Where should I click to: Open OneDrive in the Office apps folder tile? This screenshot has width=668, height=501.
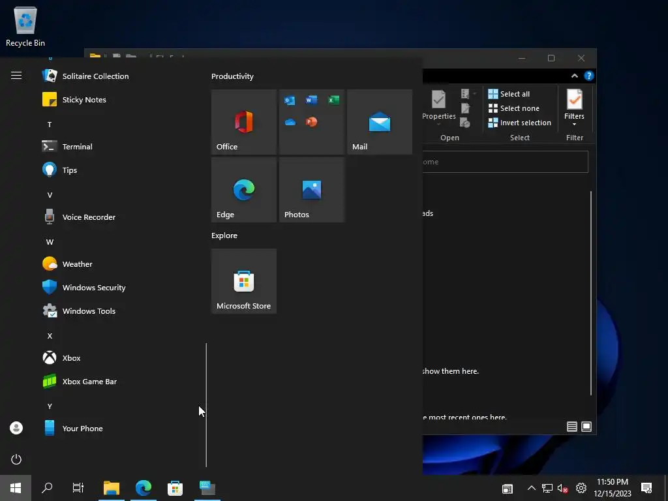(290, 122)
